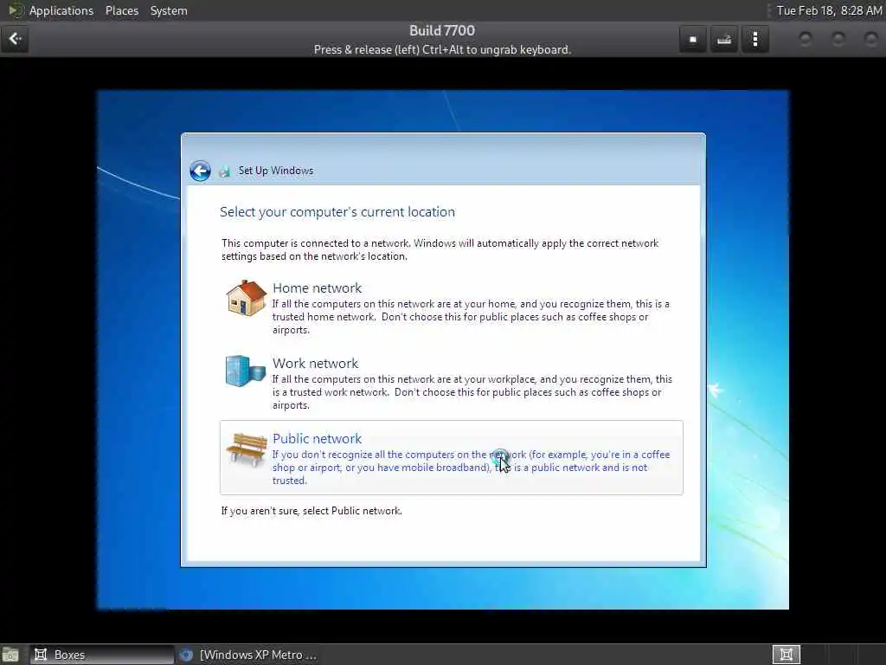Open the three-dot menu in Boxes header
The width and height of the screenshot is (886, 665).
tap(754, 40)
